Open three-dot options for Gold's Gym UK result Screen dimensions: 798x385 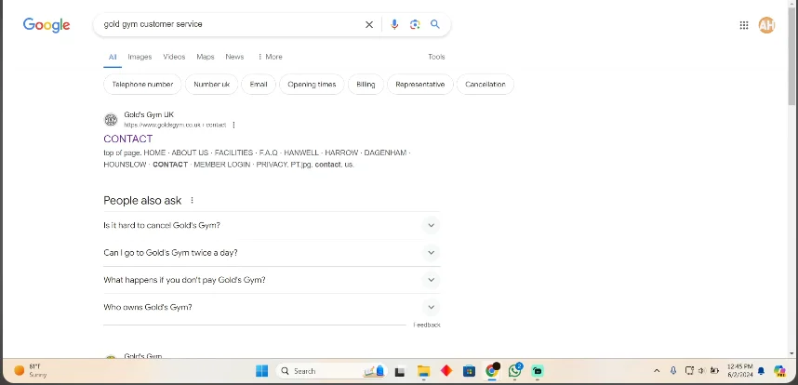tap(233, 126)
